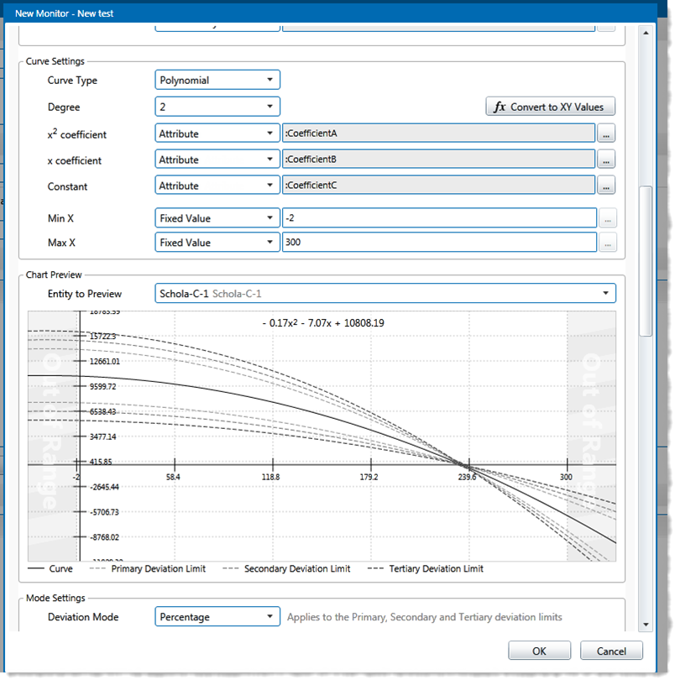This screenshot has width=680, height=685.
Task: Change the Min X source type dropdown
Action: tap(217, 218)
